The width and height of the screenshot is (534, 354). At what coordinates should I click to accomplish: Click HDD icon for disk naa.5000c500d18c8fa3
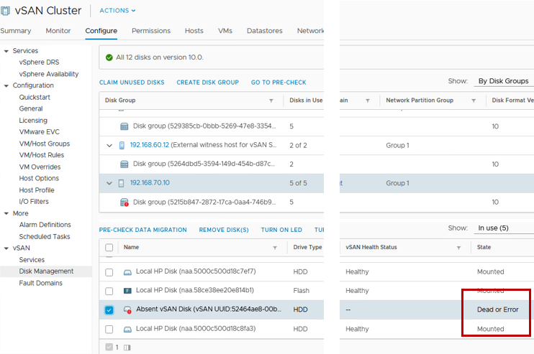(x=127, y=329)
